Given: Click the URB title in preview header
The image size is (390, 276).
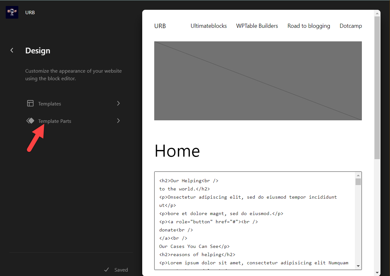Looking at the screenshot, I should [160, 26].
